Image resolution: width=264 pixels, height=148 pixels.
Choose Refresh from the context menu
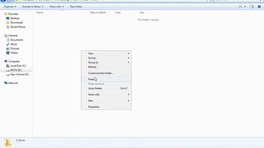pyautogui.click(x=106, y=67)
